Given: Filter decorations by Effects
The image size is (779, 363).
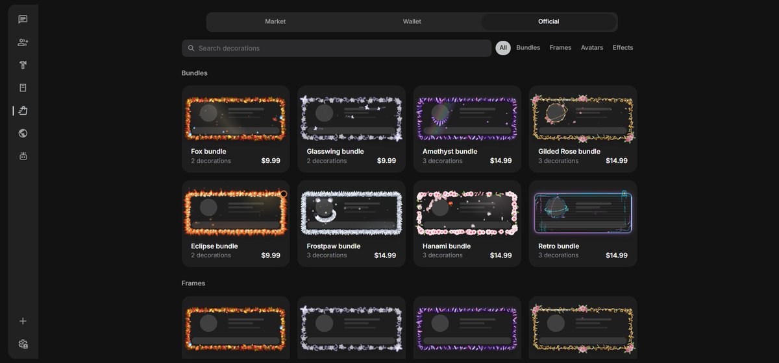Looking at the screenshot, I should pos(623,48).
